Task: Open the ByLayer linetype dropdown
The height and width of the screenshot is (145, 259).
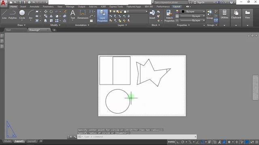Action: (193, 21)
